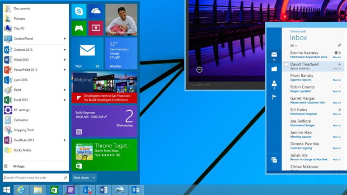Click the Shut down button
This screenshot has height=195, width=347.
(81, 177)
